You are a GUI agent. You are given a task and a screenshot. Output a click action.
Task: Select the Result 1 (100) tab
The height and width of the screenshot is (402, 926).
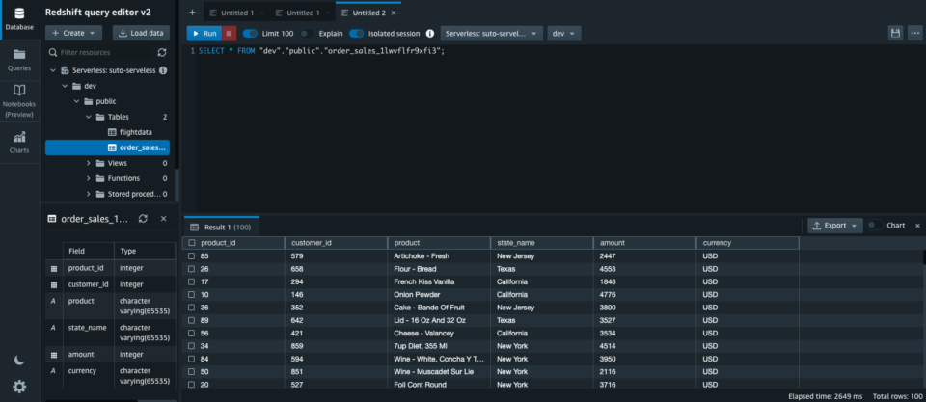coord(222,227)
